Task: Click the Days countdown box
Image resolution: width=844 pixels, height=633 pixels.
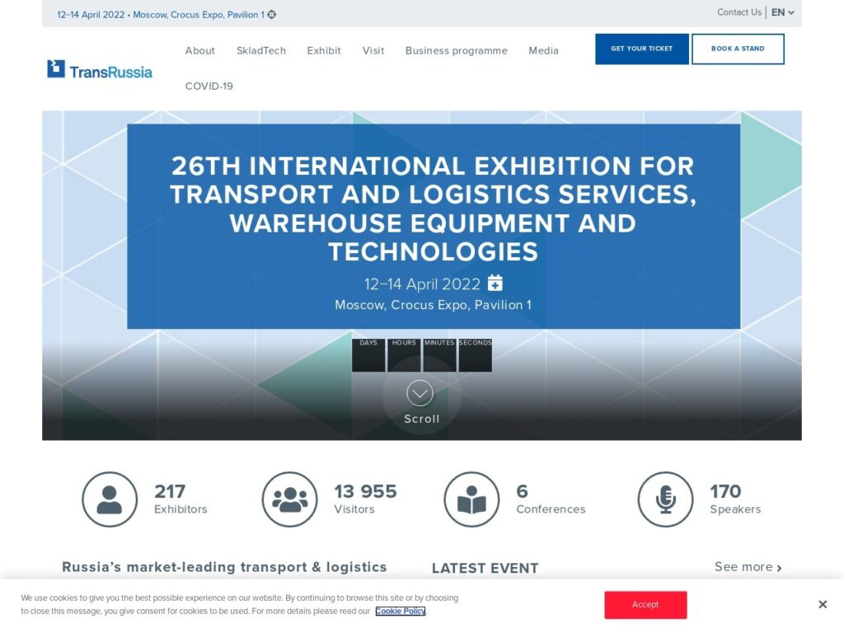Action: coord(368,355)
